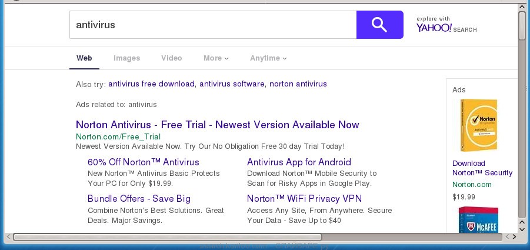Try the antivirus free download suggestion
The width and height of the screenshot is (530, 250).
(151, 84)
